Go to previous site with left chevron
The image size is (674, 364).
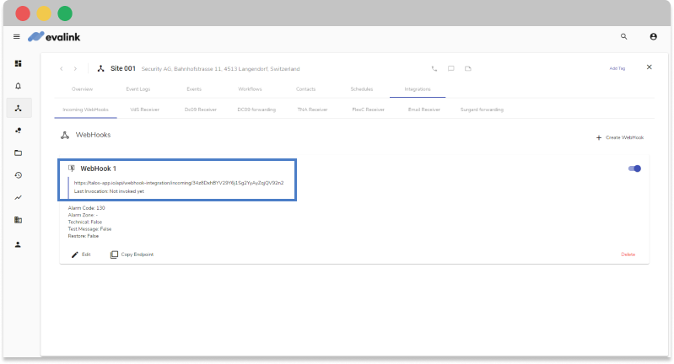61,68
